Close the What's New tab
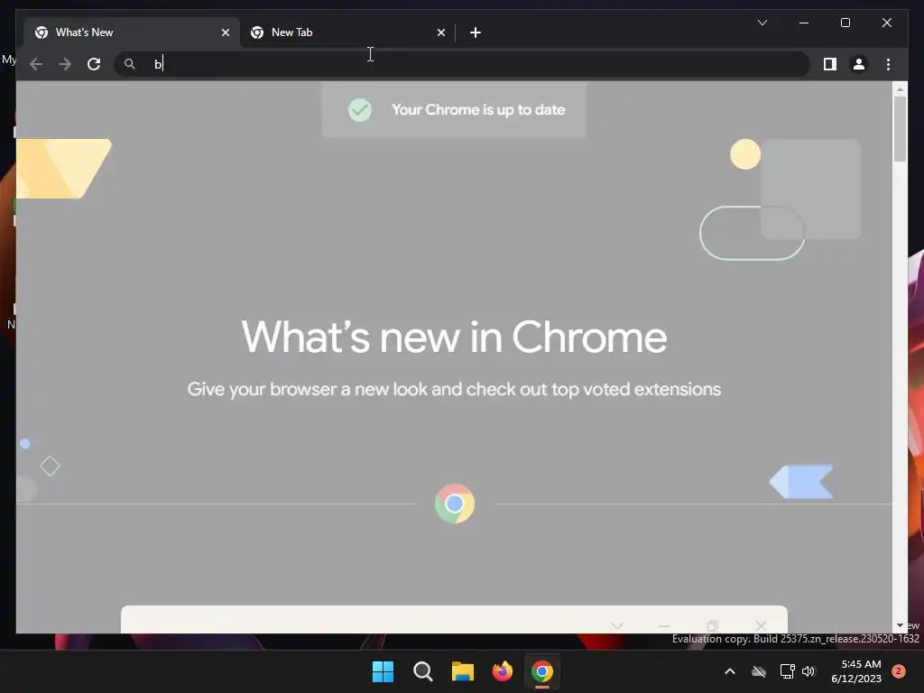This screenshot has width=924, height=693. (225, 32)
